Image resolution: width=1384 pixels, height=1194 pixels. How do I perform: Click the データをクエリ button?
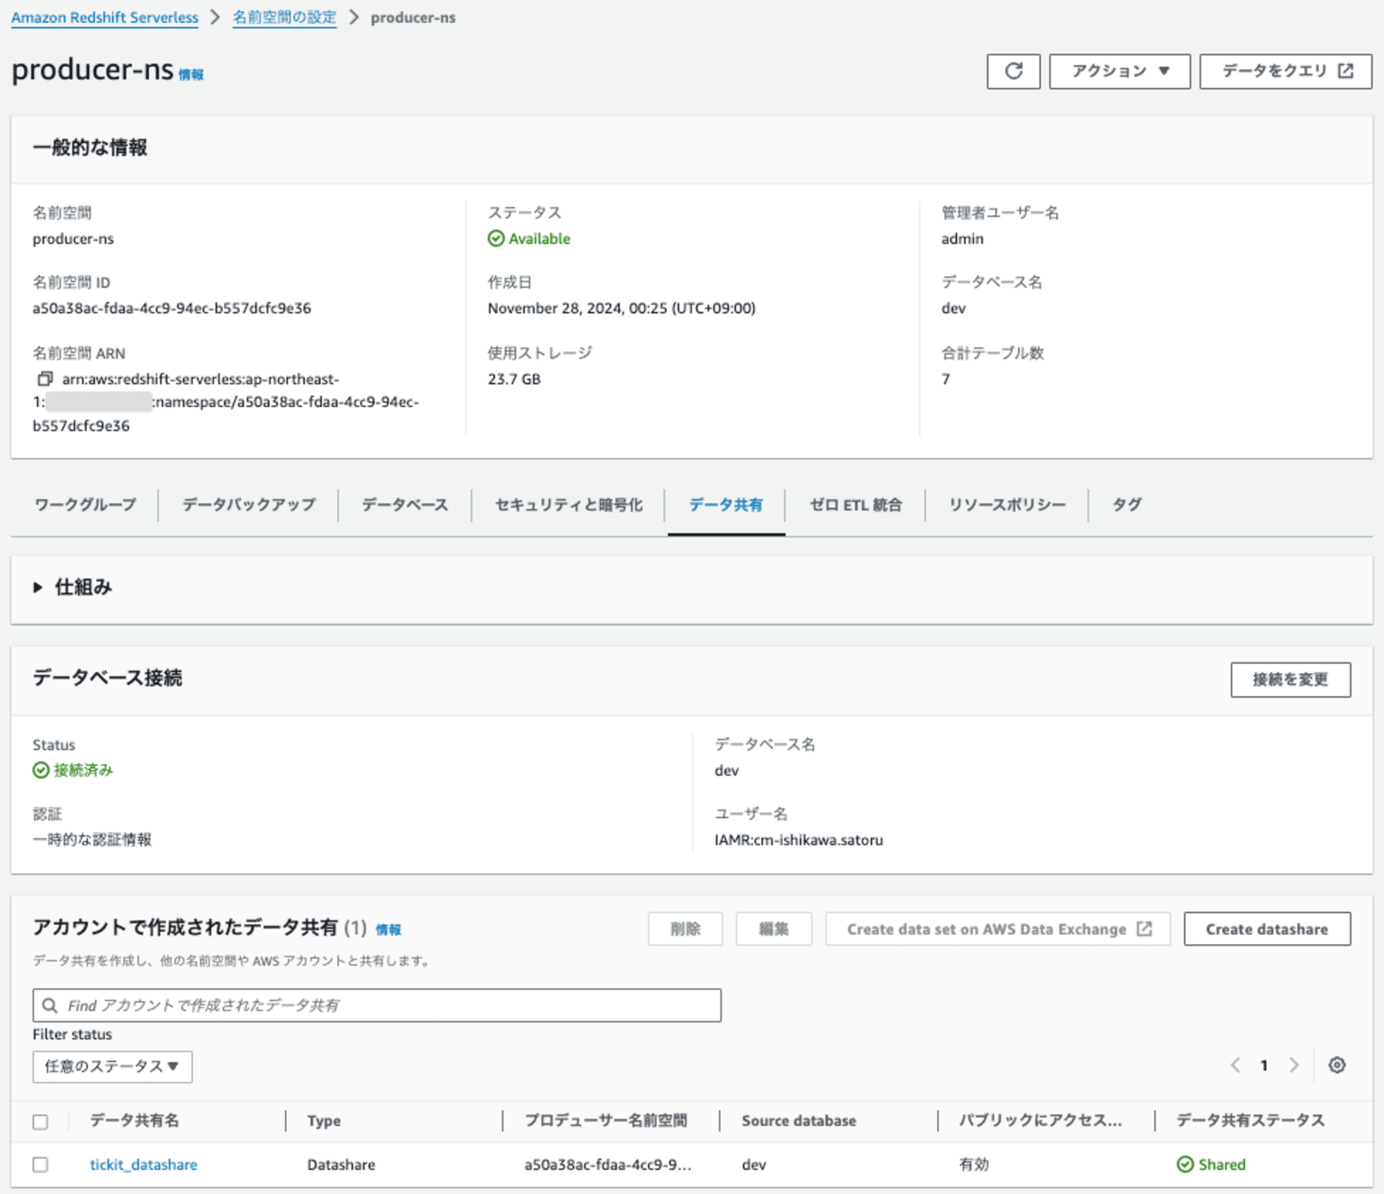click(1285, 71)
